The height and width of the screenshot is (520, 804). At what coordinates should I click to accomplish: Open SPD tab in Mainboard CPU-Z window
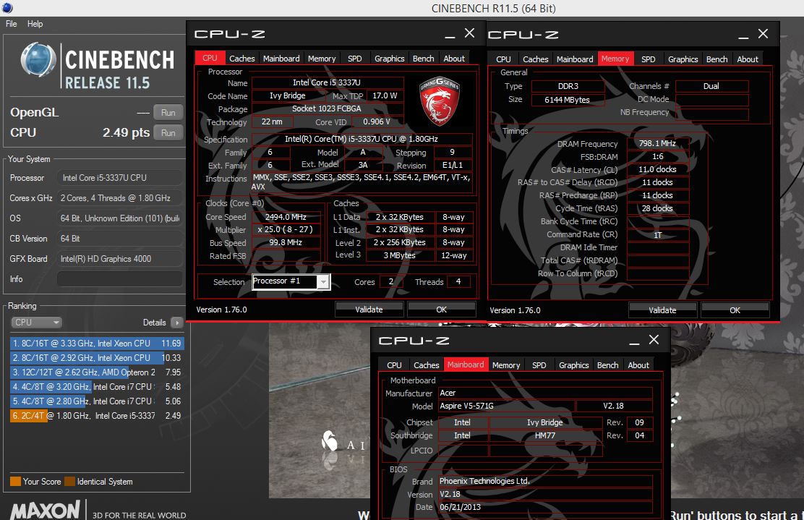click(x=539, y=365)
